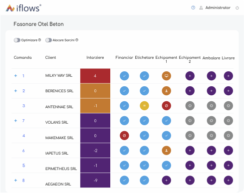Click the purple plus Livrare icon for AEGAEON SRL
The width and height of the screenshot is (244, 193).
(x=228, y=181)
